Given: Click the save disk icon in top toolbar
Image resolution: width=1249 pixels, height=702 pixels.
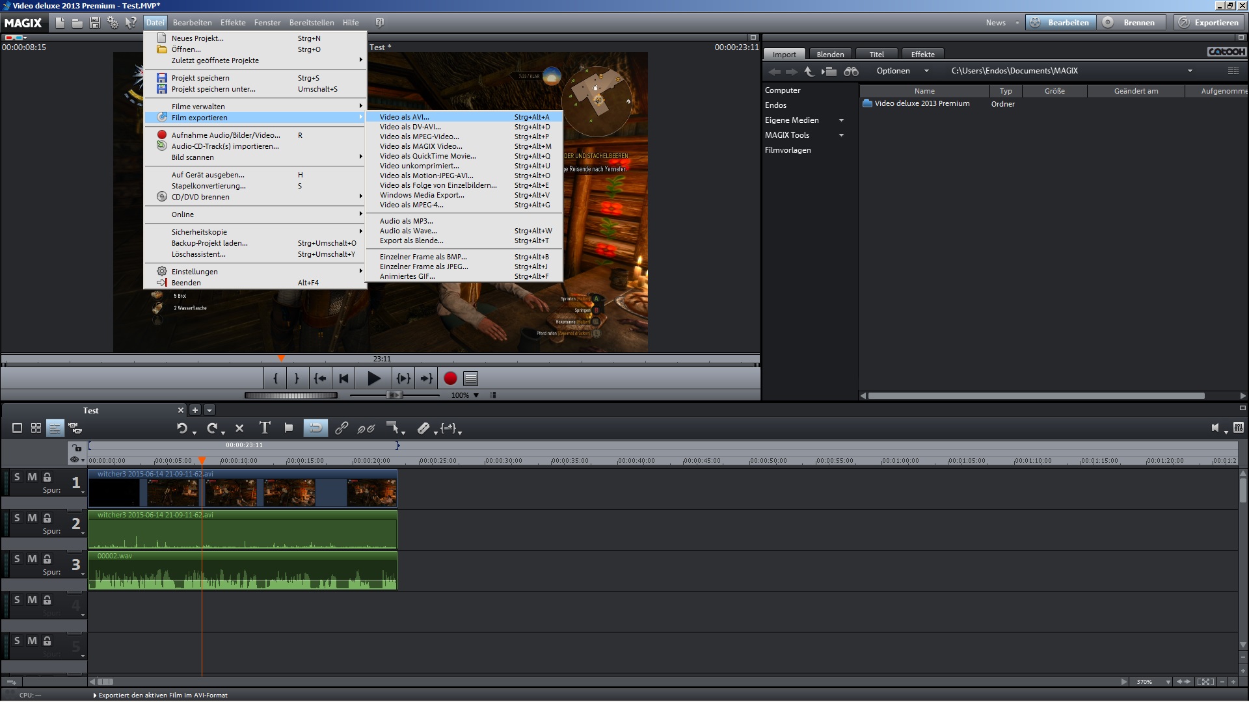Looking at the screenshot, I should pyautogui.click(x=95, y=23).
